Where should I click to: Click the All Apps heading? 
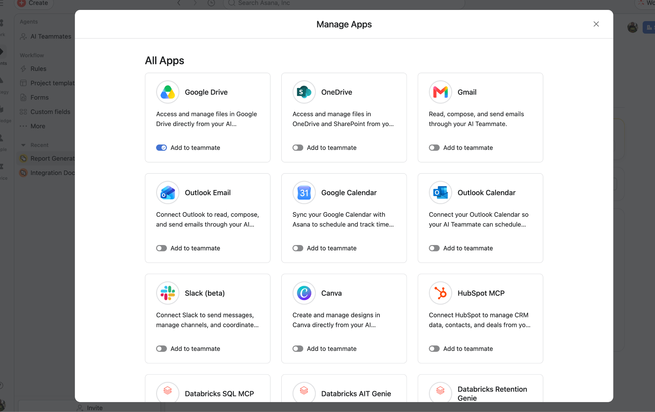(164, 60)
